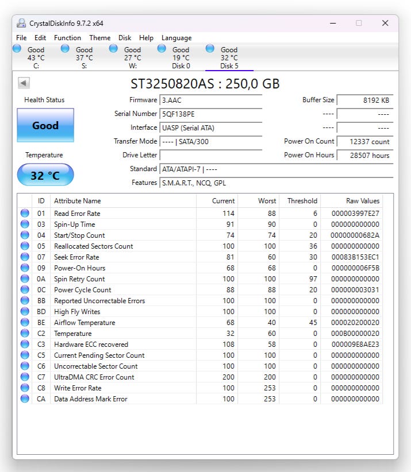Screen dimensions: 411x472
Task: Select the C: drive status orb
Action: click(17, 49)
